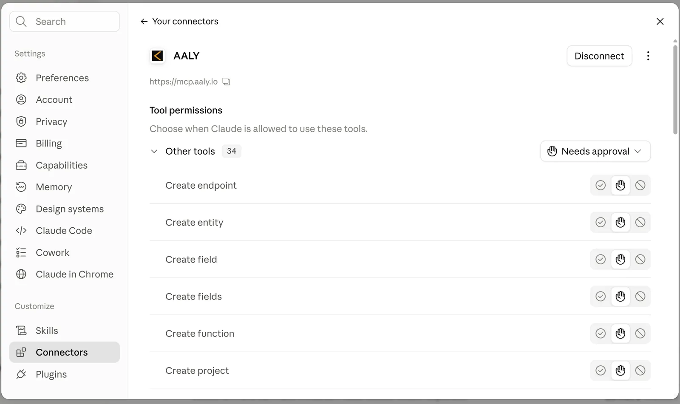Click the https://mcp.aaly.io URL text
Screen dimensions: 680x404
(x=184, y=82)
